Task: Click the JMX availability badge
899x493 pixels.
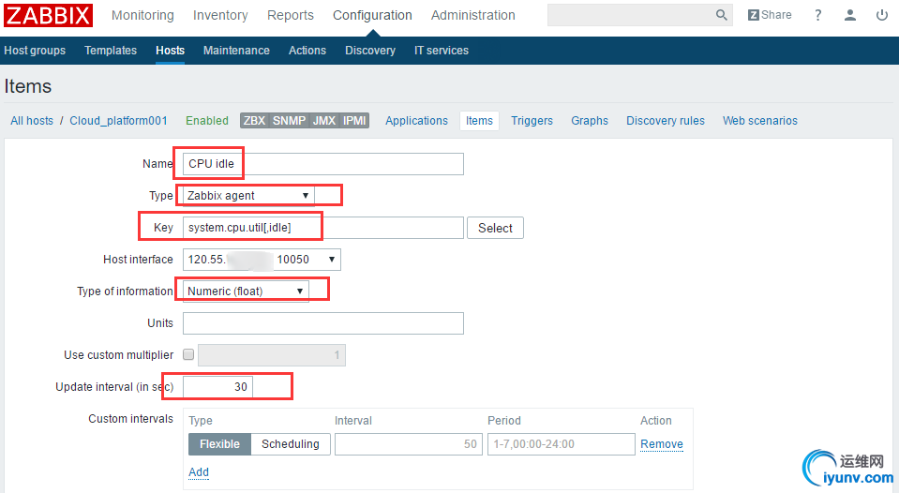Action: click(324, 120)
